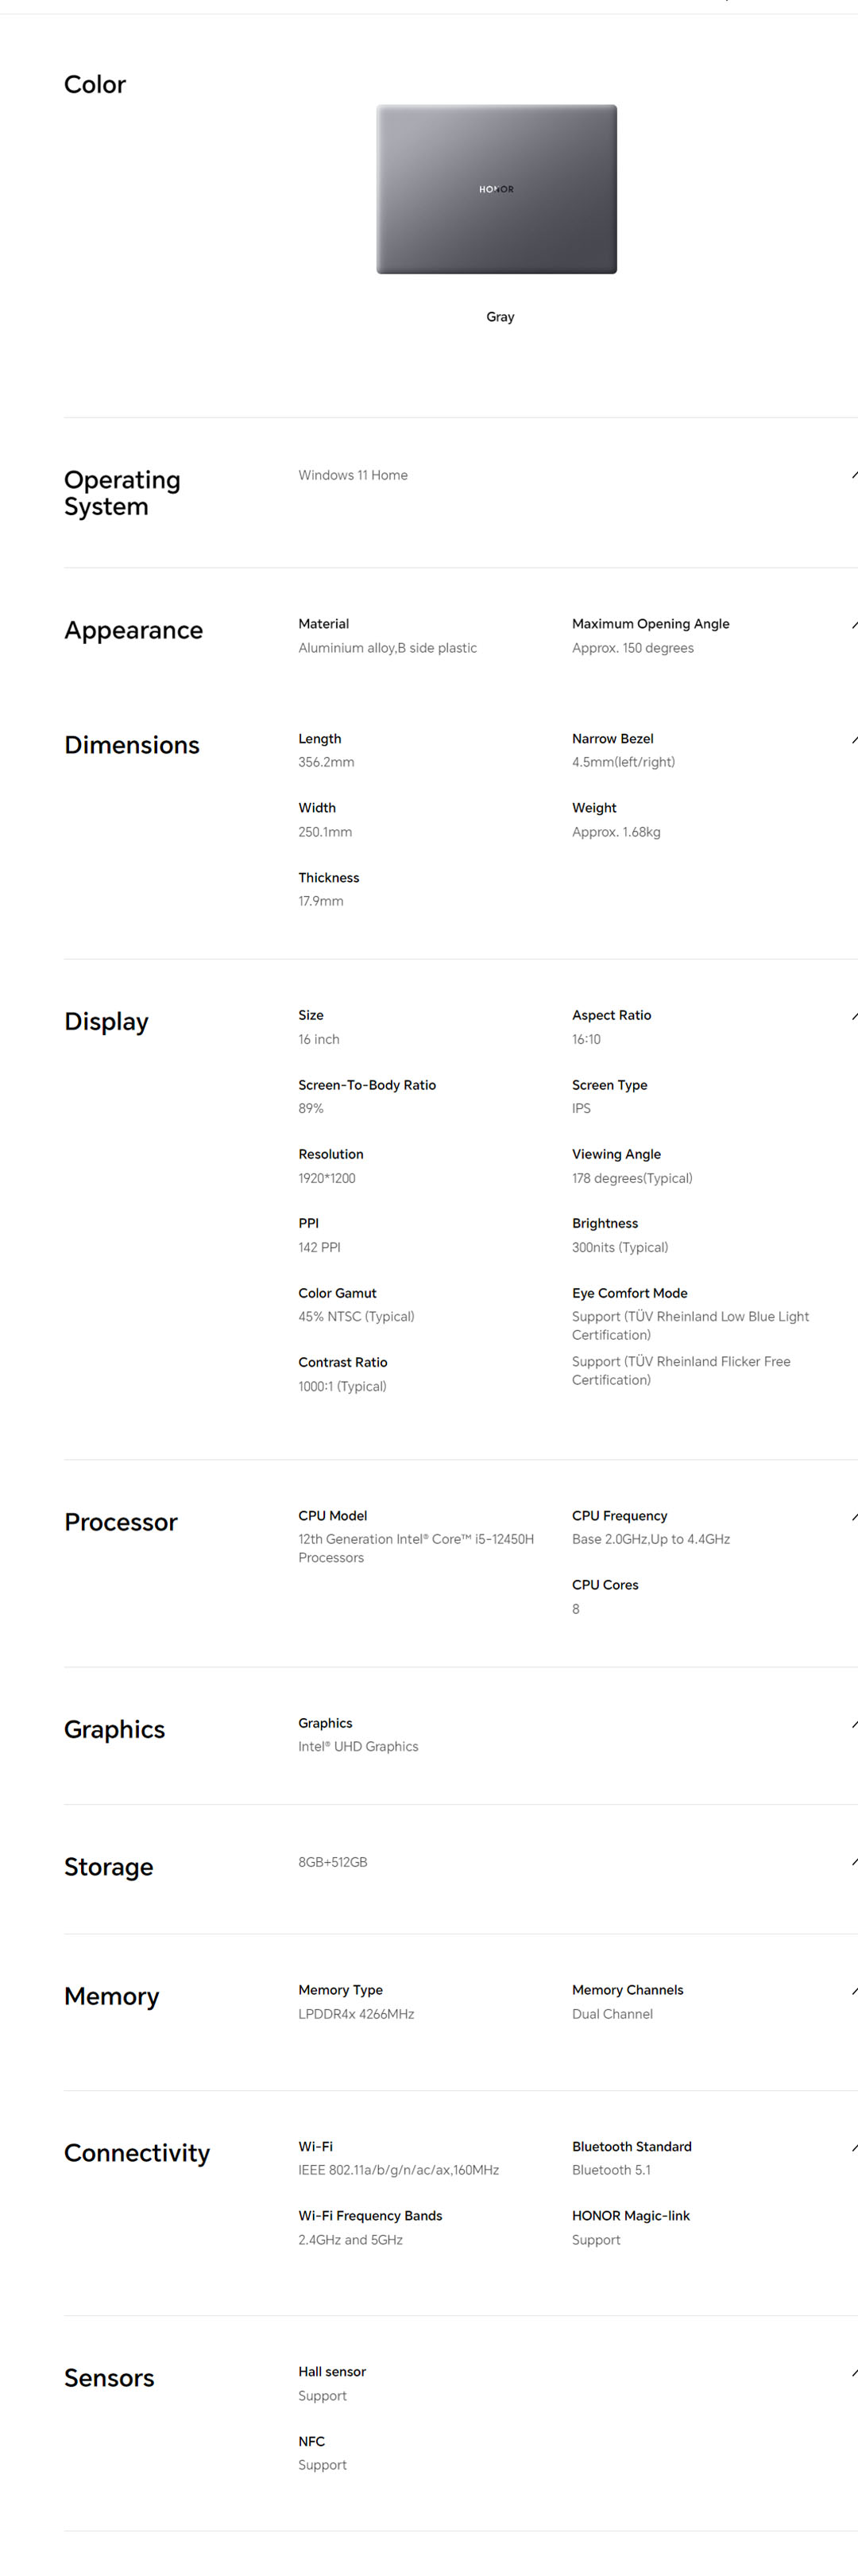Image resolution: width=858 pixels, height=2576 pixels.
Task: Click the Storage section heading
Action: [109, 1867]
